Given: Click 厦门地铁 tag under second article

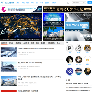Looking at the screenshot, I should tap(24, 66).
